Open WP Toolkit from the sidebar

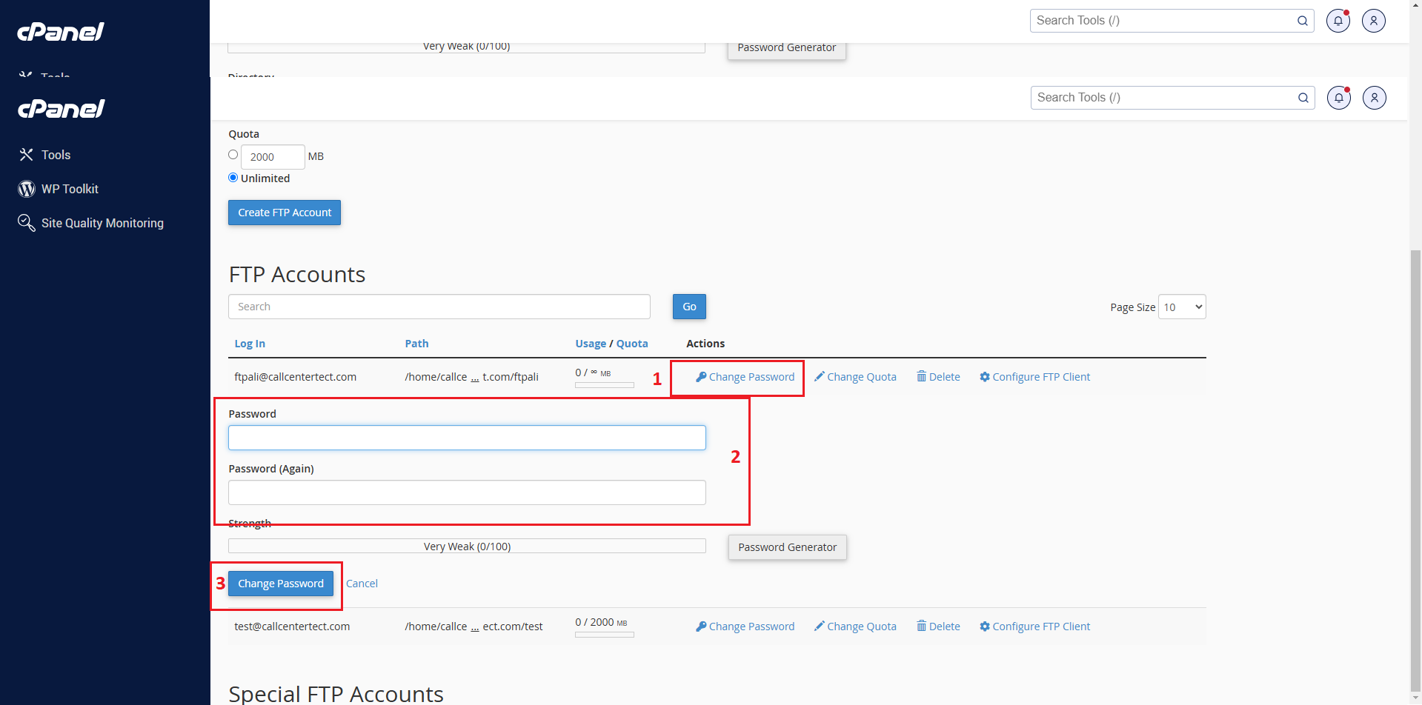[70, 189]
